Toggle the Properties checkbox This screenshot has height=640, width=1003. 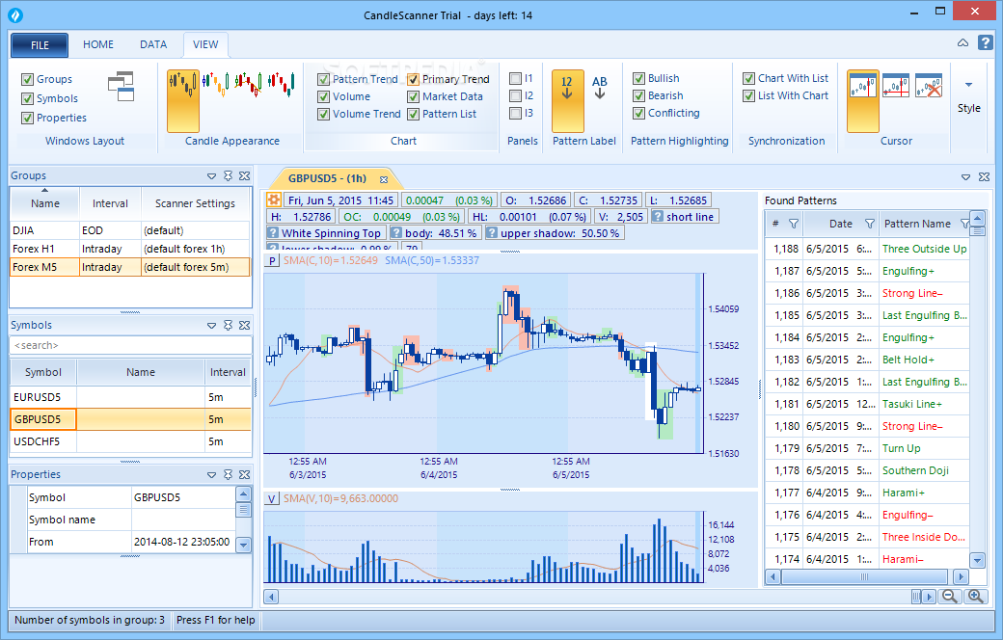[28, 118]
